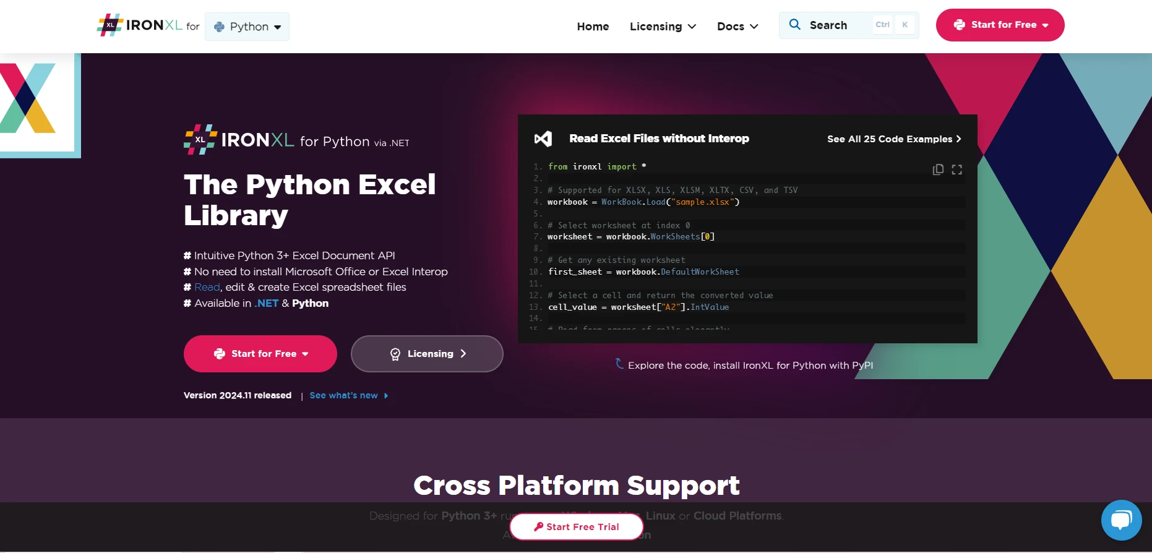Screen dimensions: 1152x553
Task: Expand the Docs menu in navbar
Action: coord(737,27)
